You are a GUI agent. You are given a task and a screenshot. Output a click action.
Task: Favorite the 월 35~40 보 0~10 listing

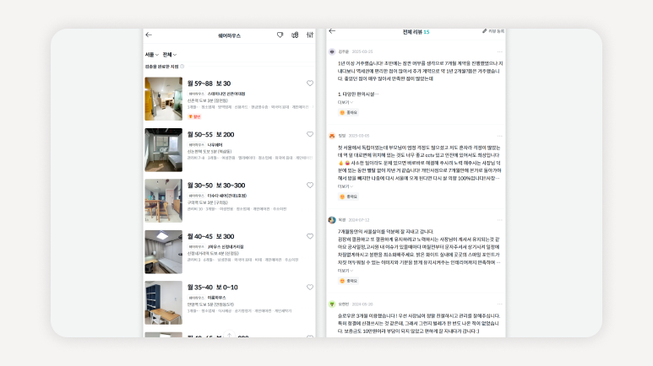pyautogui.click(x=310, y=287)
